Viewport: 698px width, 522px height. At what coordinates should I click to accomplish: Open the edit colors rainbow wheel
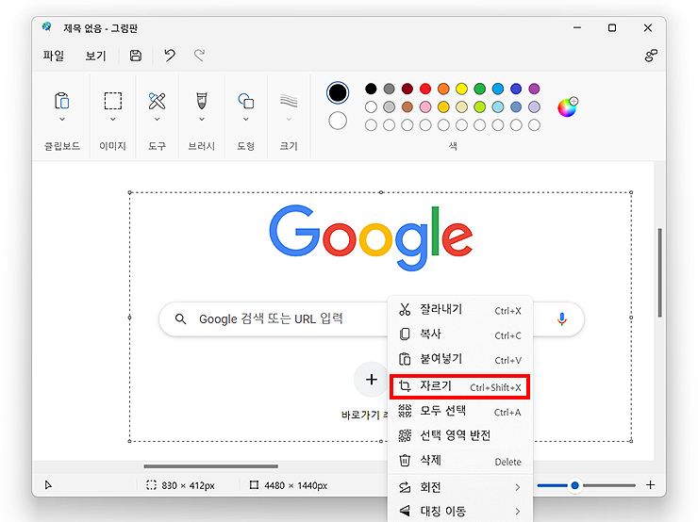[568, 107]
